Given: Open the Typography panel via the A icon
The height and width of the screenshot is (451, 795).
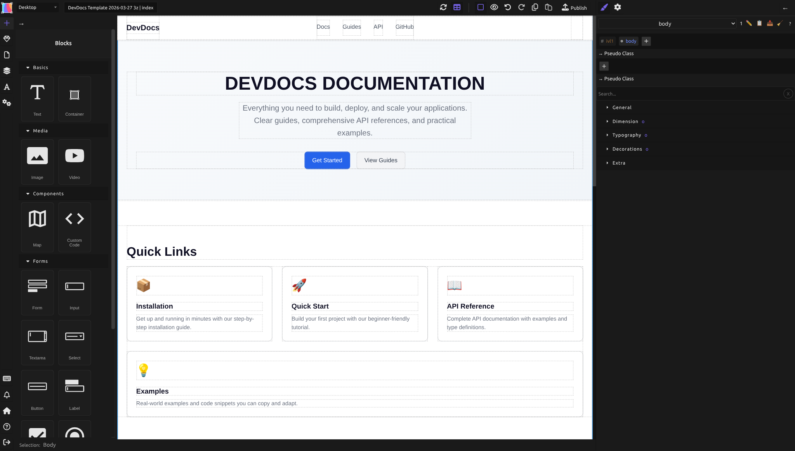Looking at the screenshot, I should coord(7,87).
